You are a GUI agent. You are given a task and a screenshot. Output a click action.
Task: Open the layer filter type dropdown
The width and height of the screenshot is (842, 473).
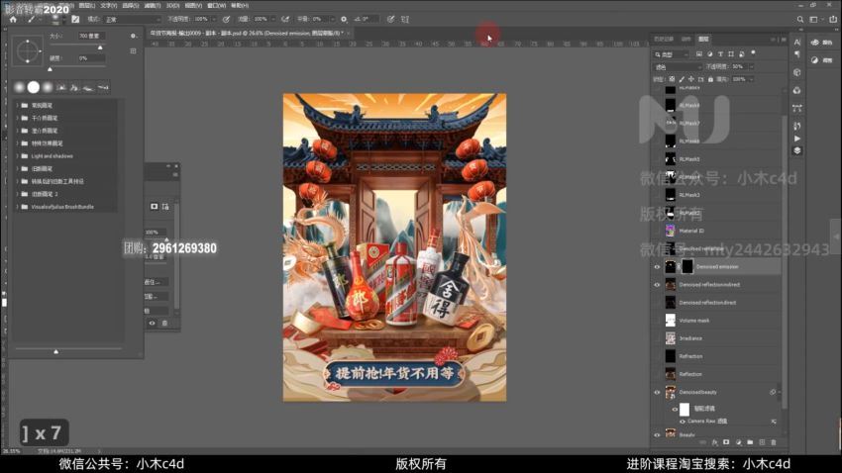point(672,54)
